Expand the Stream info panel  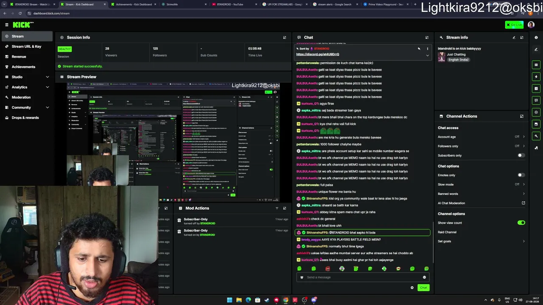pyautogui.click(x=522, y=37)
